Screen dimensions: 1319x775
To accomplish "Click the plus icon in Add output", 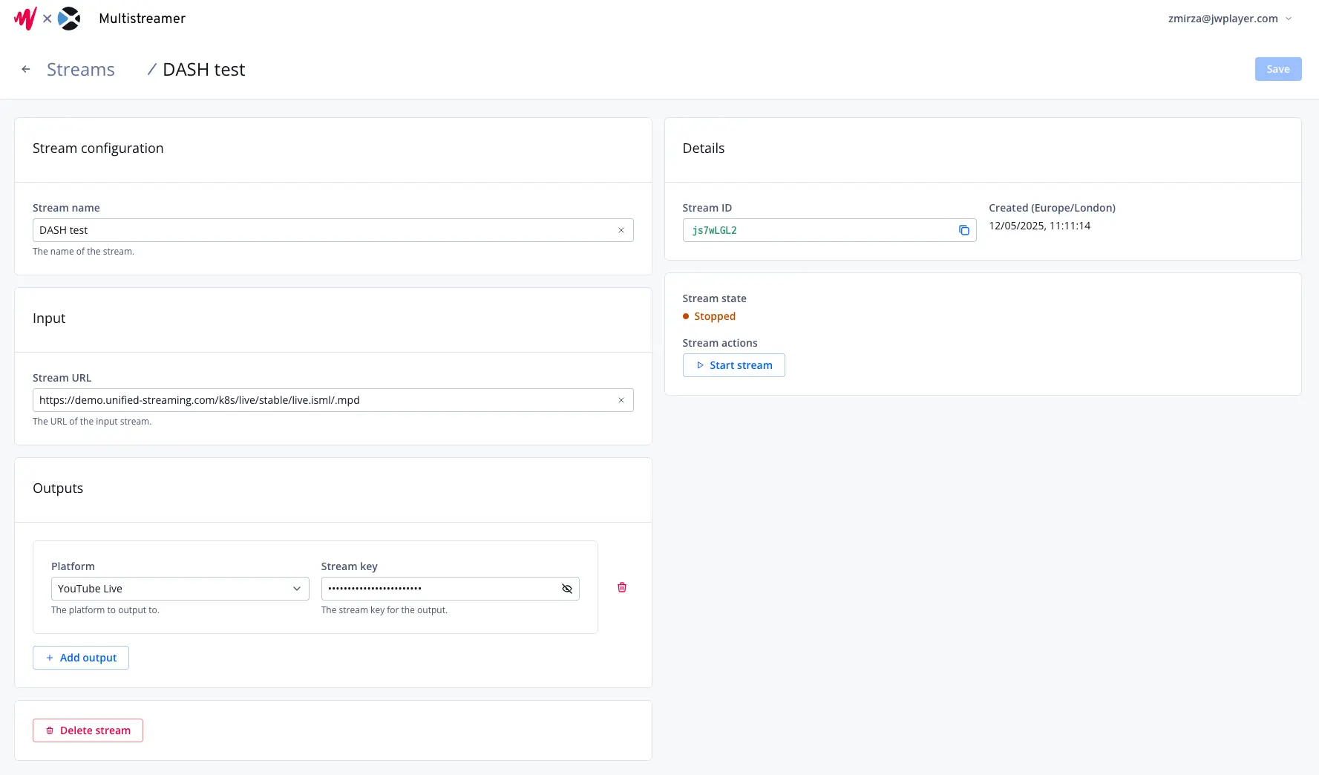I will (x=49, y=658).
